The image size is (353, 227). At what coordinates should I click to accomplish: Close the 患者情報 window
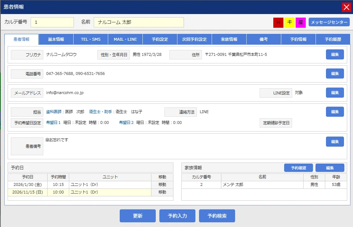point(347,7)
